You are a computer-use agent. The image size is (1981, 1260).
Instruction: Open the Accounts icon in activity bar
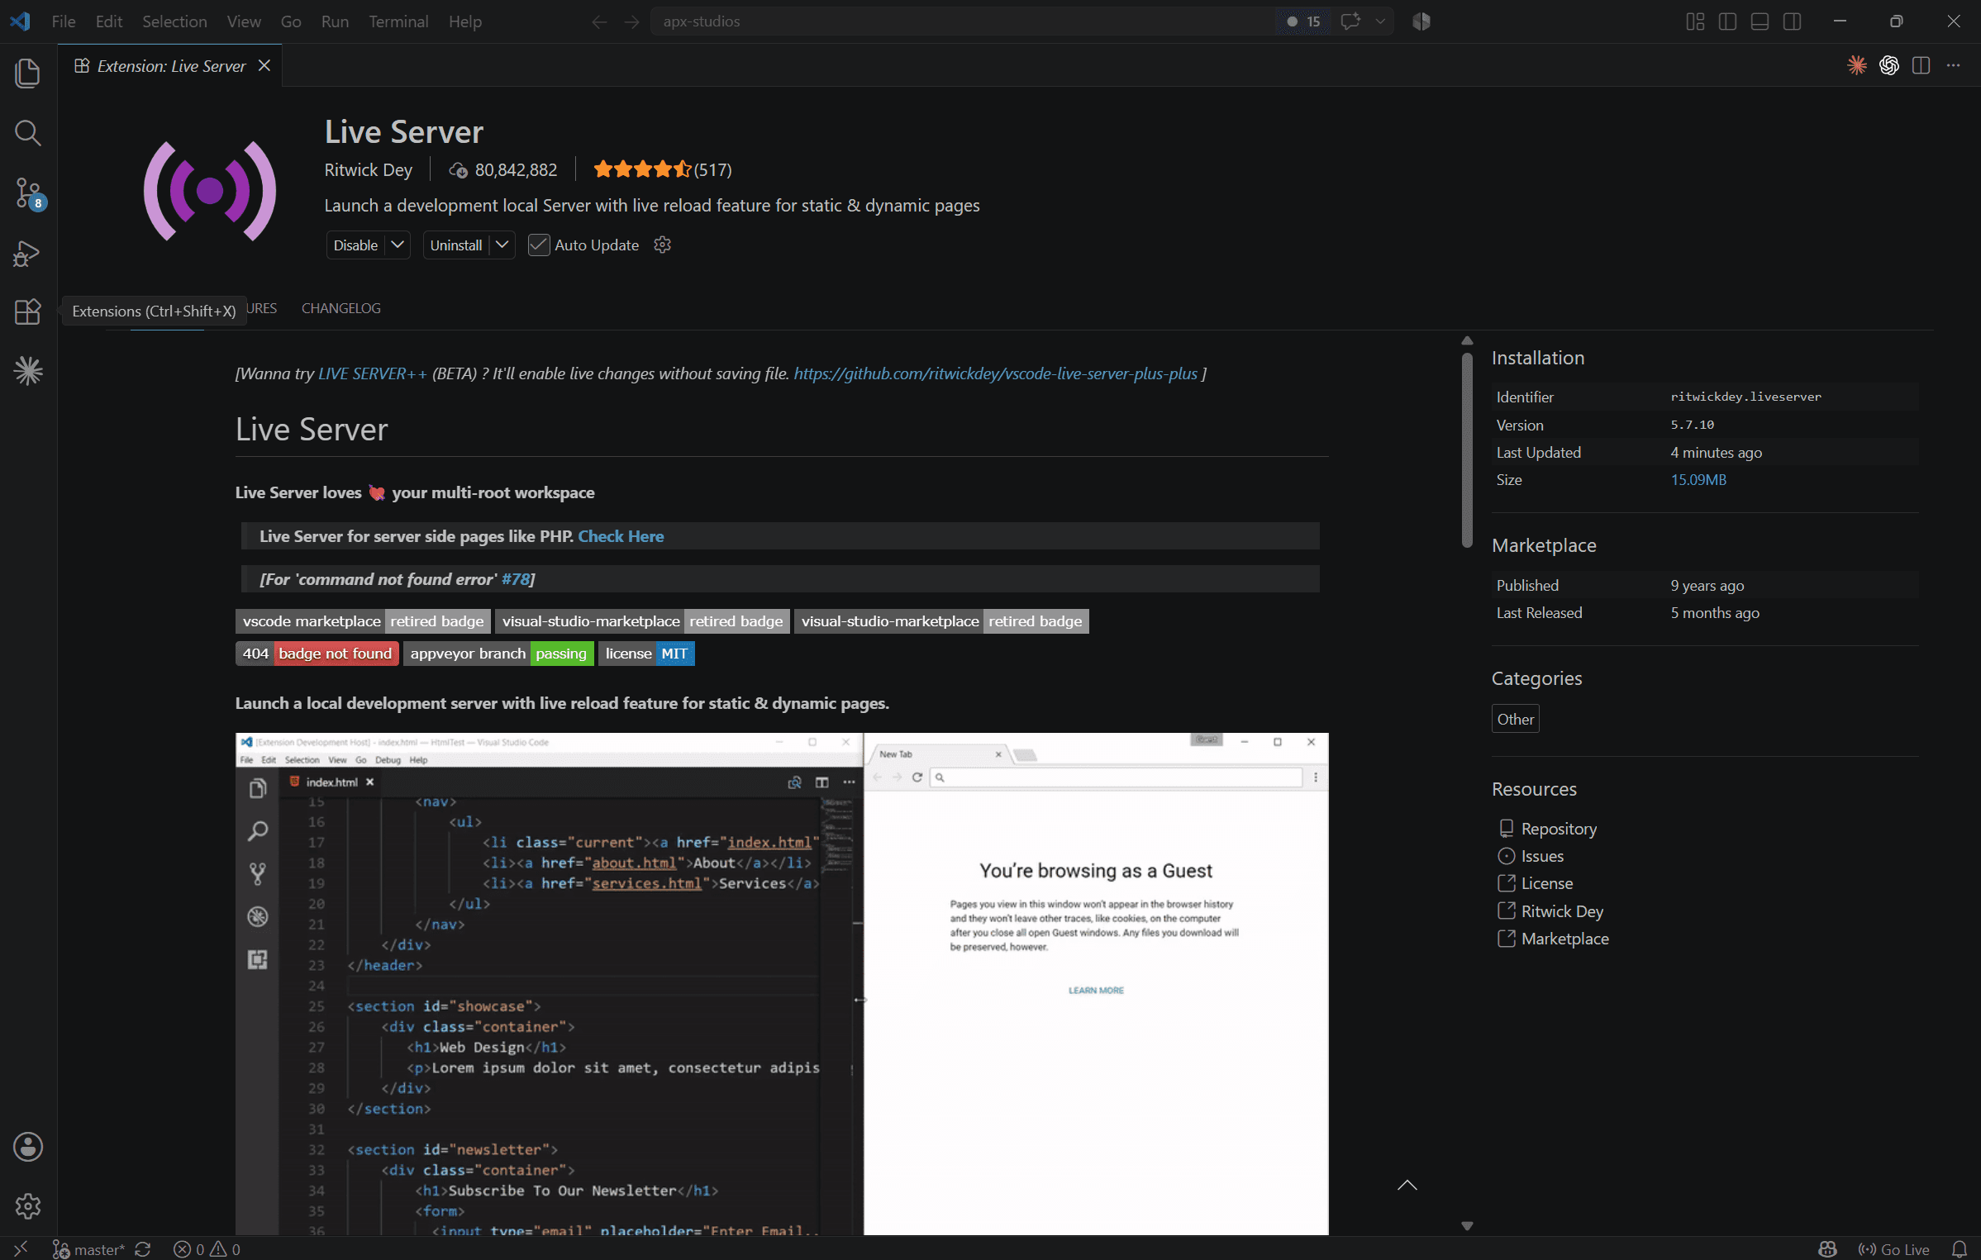(28, 1146)
